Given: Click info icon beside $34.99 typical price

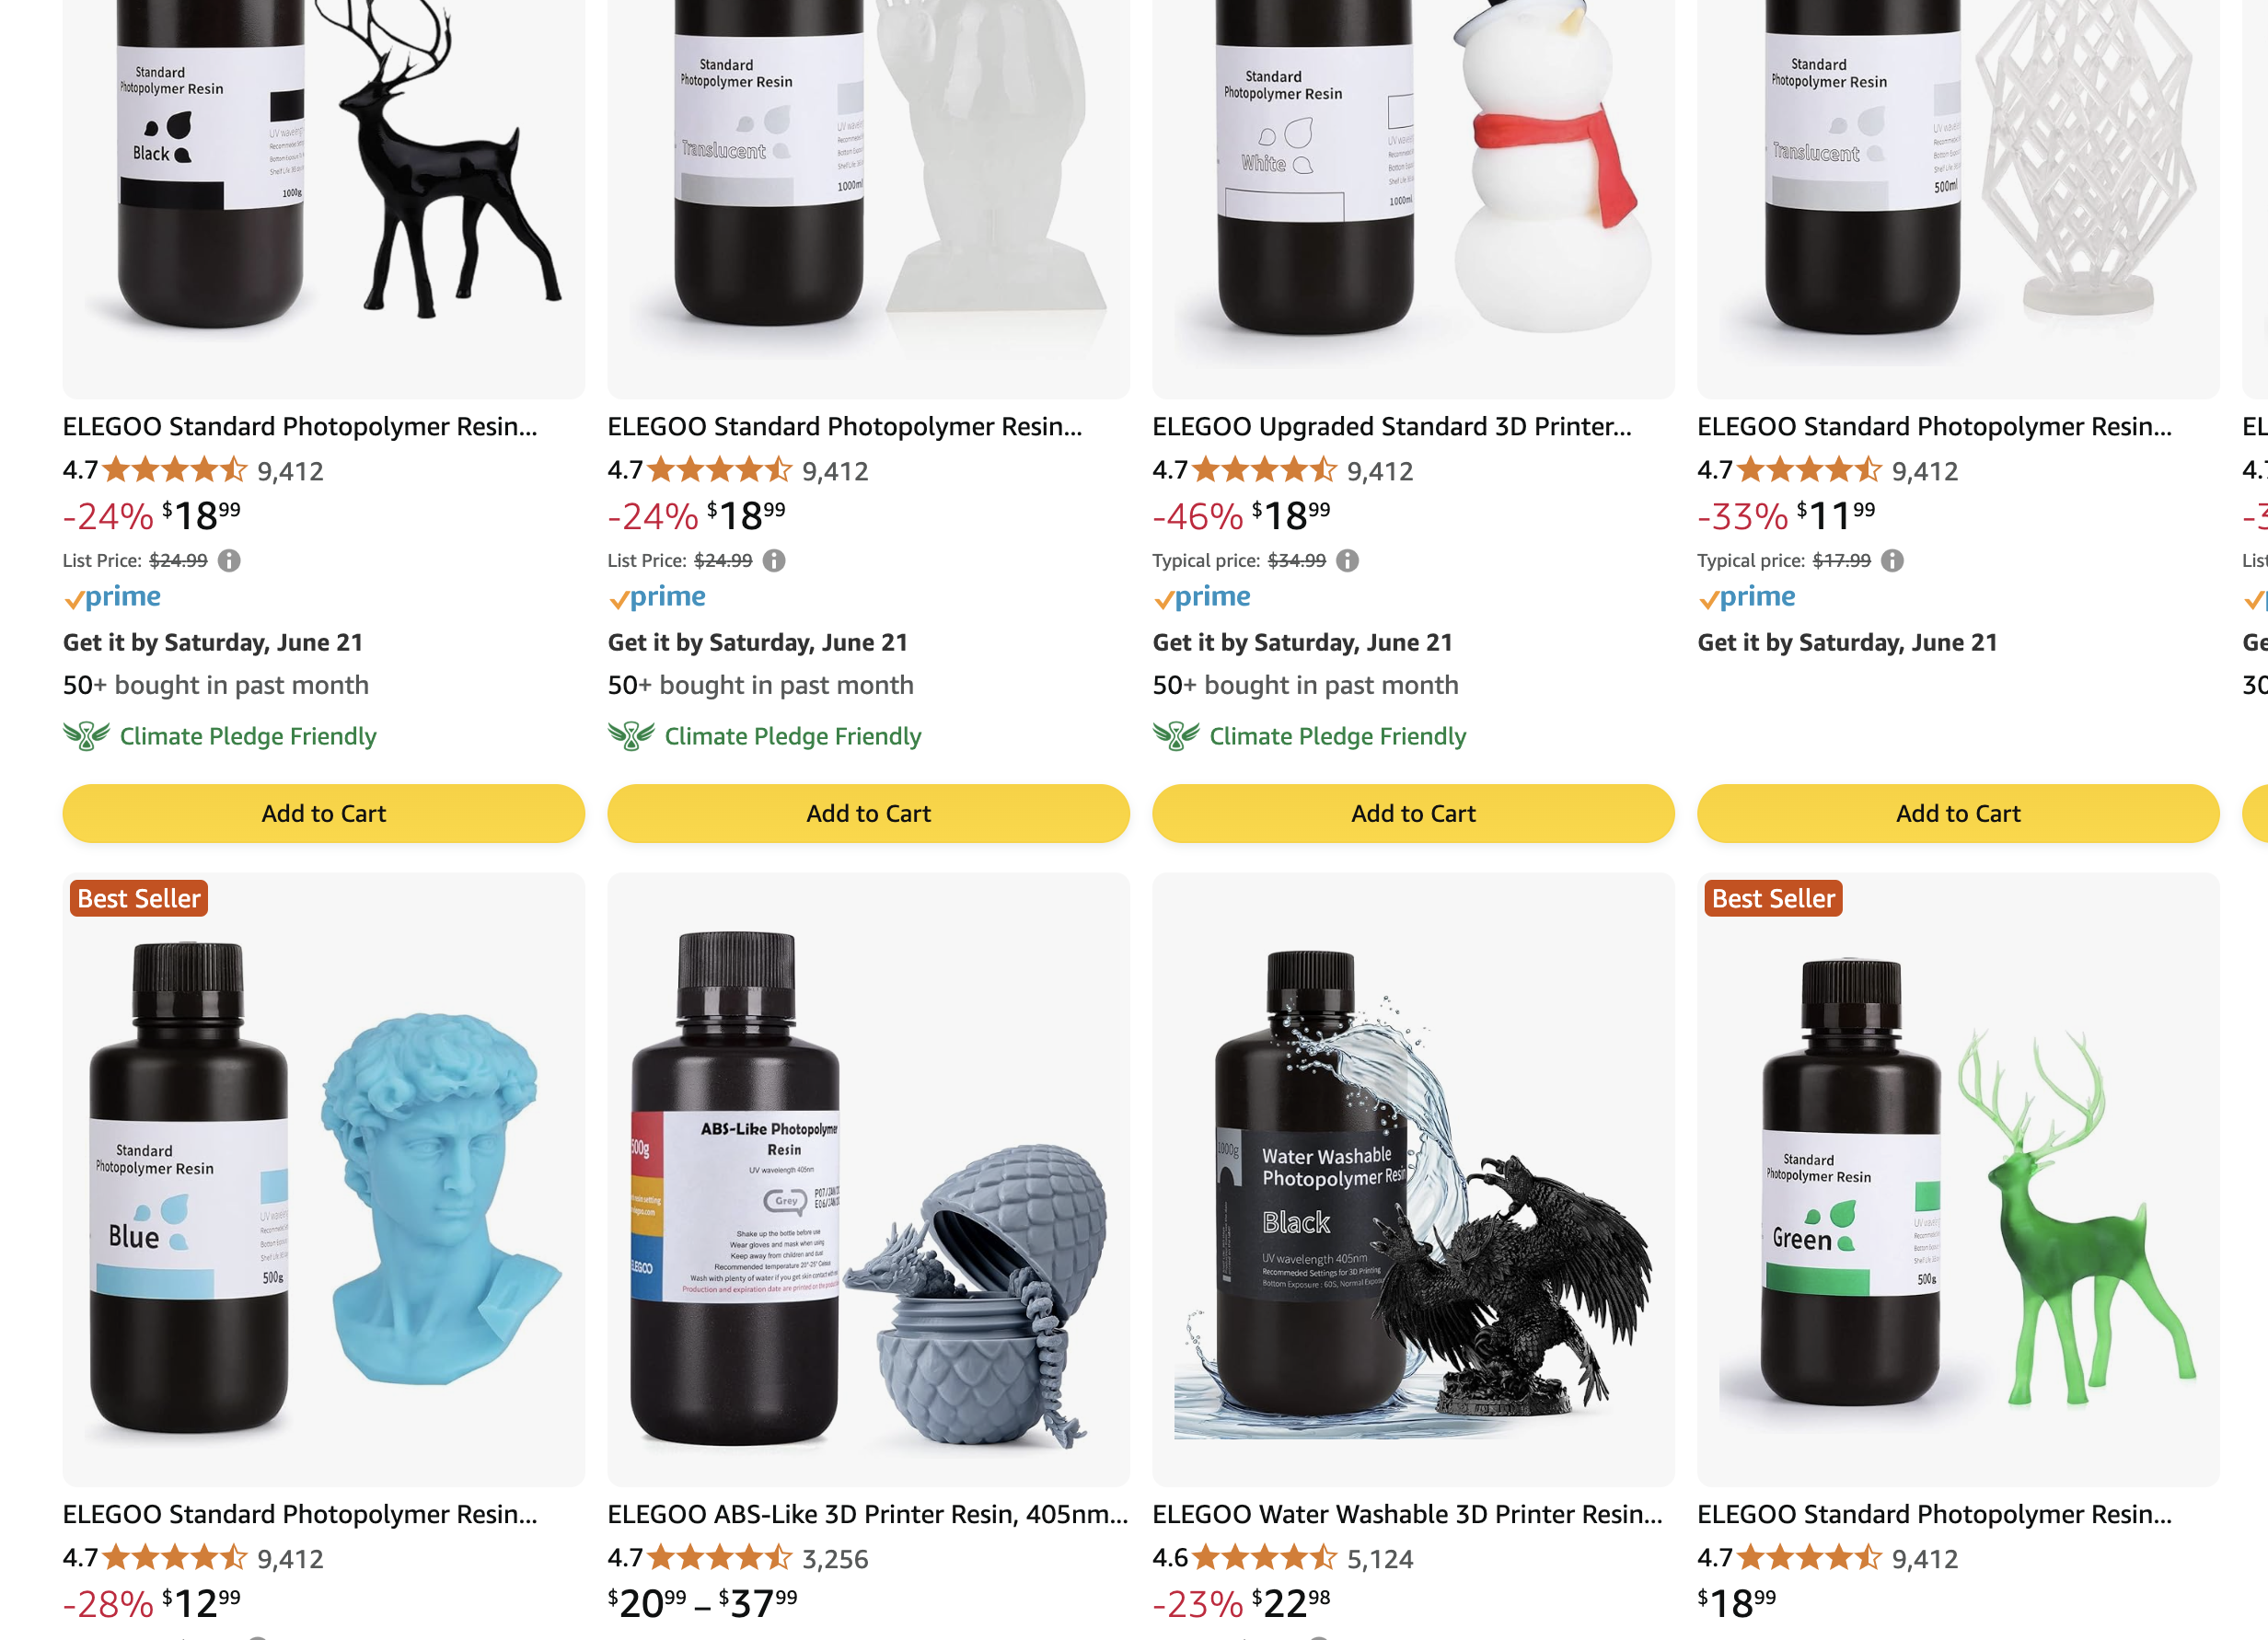Looking at the screenshot, I should point(1347,561).
